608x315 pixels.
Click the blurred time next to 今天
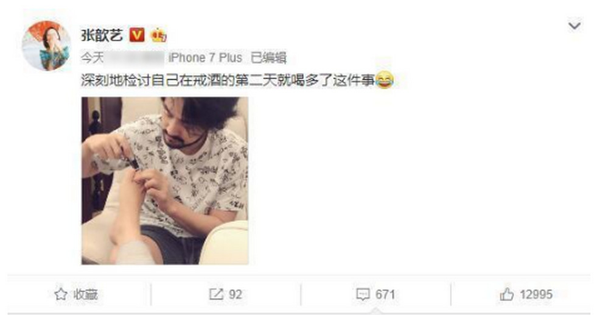click(x=135, y=58)
